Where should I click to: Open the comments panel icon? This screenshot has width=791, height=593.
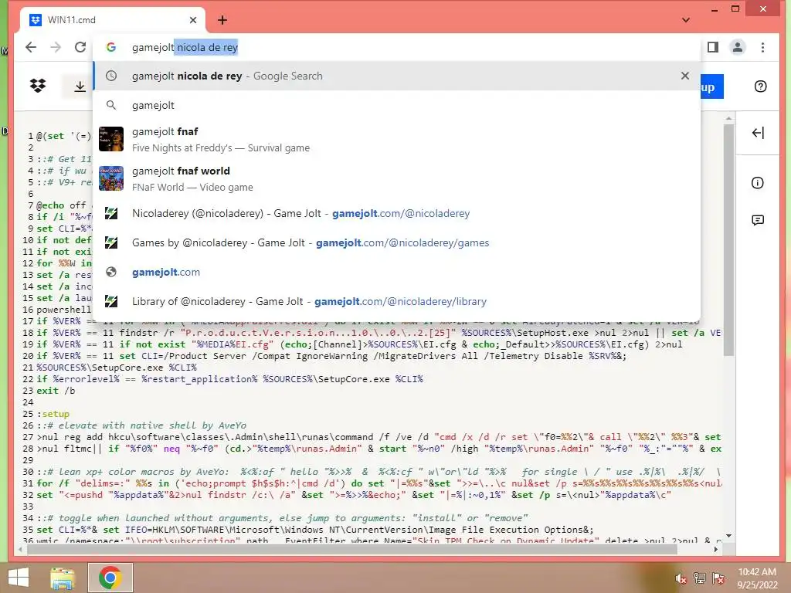pyautogui.click(x=757, y=220)
